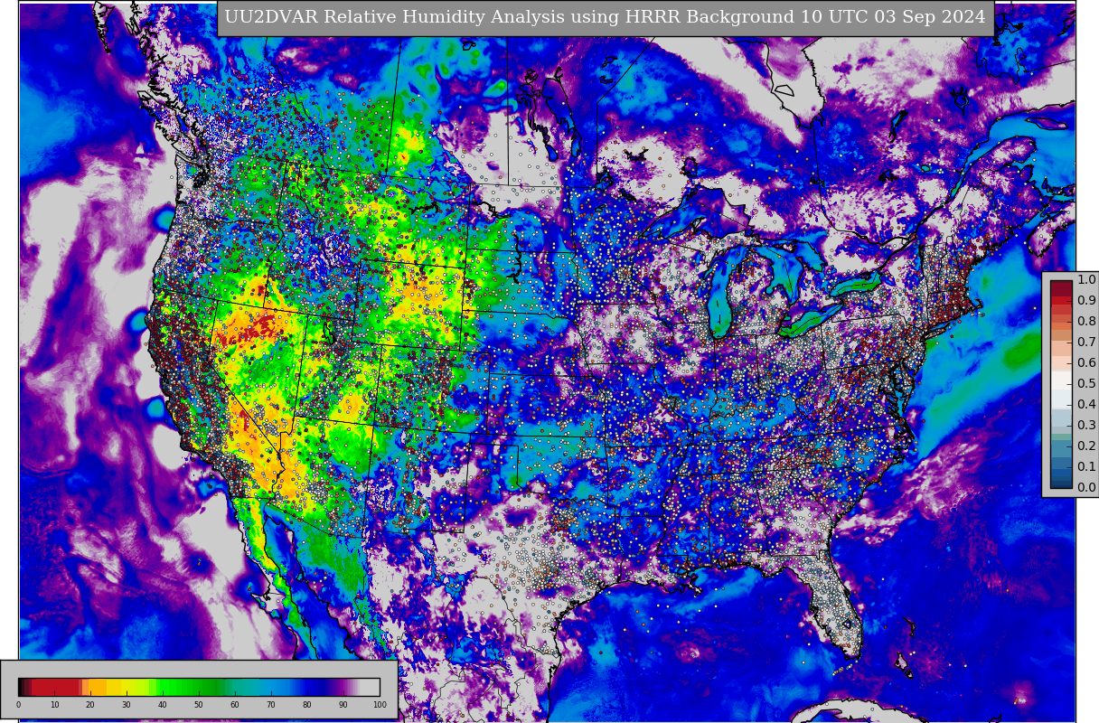Click the 0.0 label on right colorbar

tap(1086, 488)
